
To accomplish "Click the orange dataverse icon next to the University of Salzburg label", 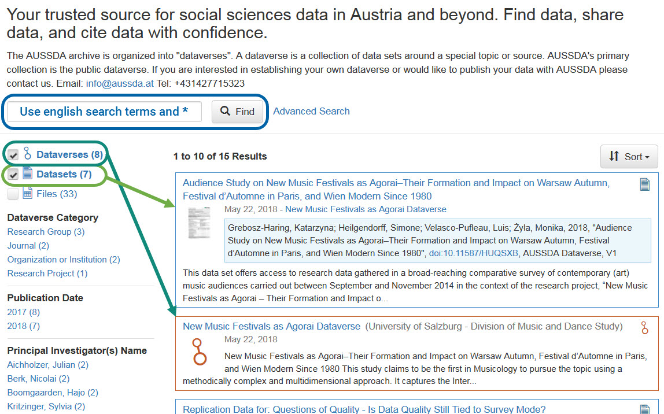I will coord(645,327).
